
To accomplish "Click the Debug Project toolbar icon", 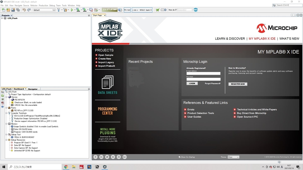I will (x=96, y=10).
